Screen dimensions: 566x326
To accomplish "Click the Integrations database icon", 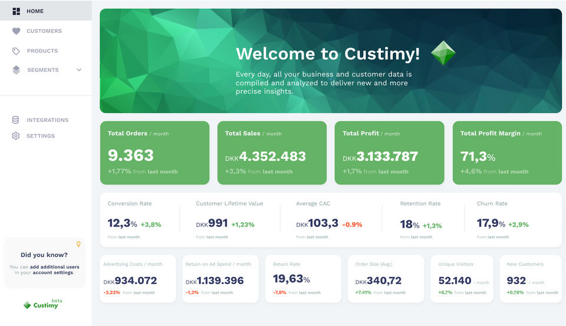I will tap(15, 120).
